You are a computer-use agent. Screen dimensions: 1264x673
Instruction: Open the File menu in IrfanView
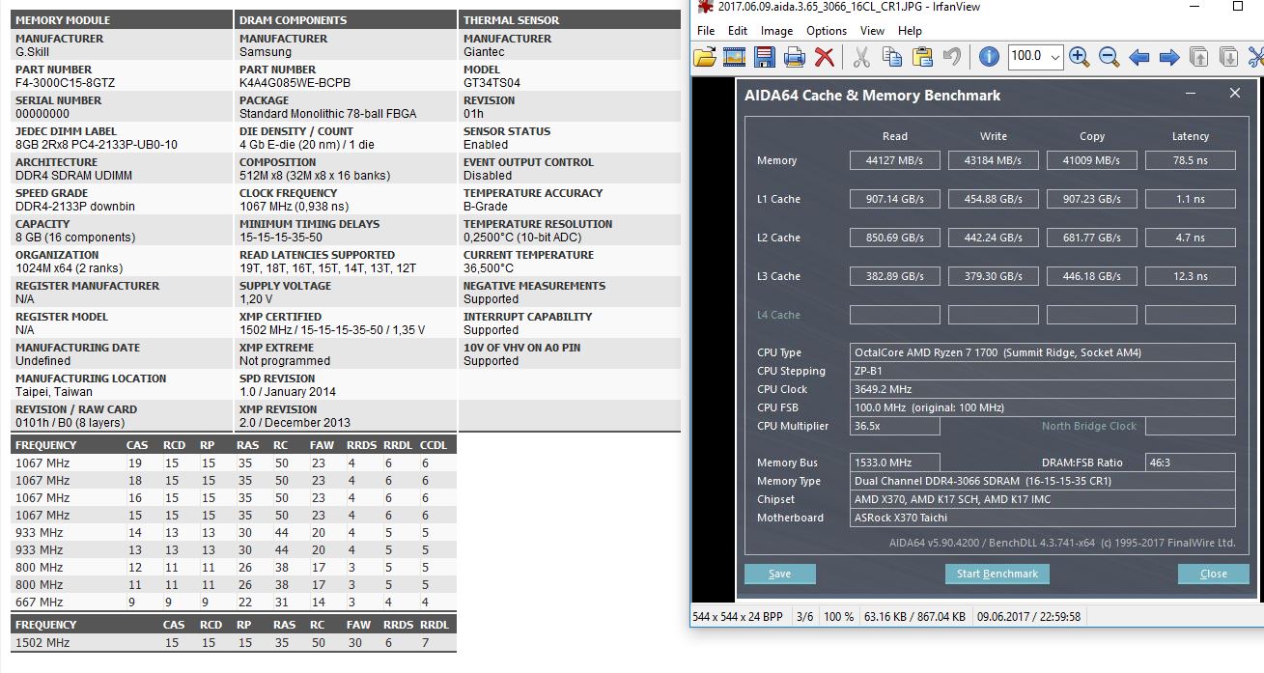[x=706, y=31]
